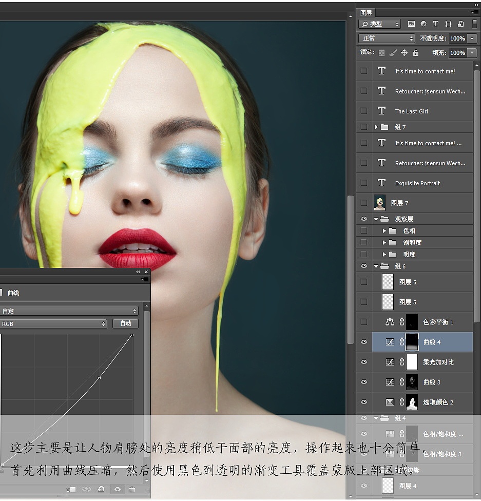
Task: Toggle Curves adjustment layer visibility in Properties
Action: pyautogui.click(x=118, y=489)
